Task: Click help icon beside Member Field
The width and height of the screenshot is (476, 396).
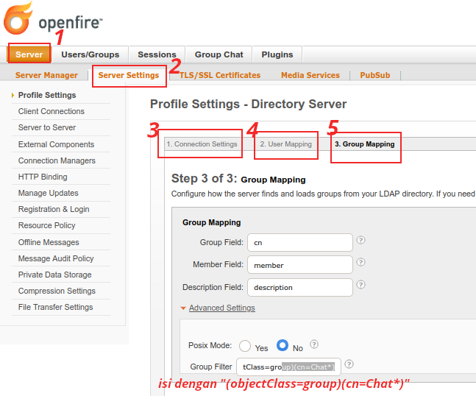Action: pos(361,264)
